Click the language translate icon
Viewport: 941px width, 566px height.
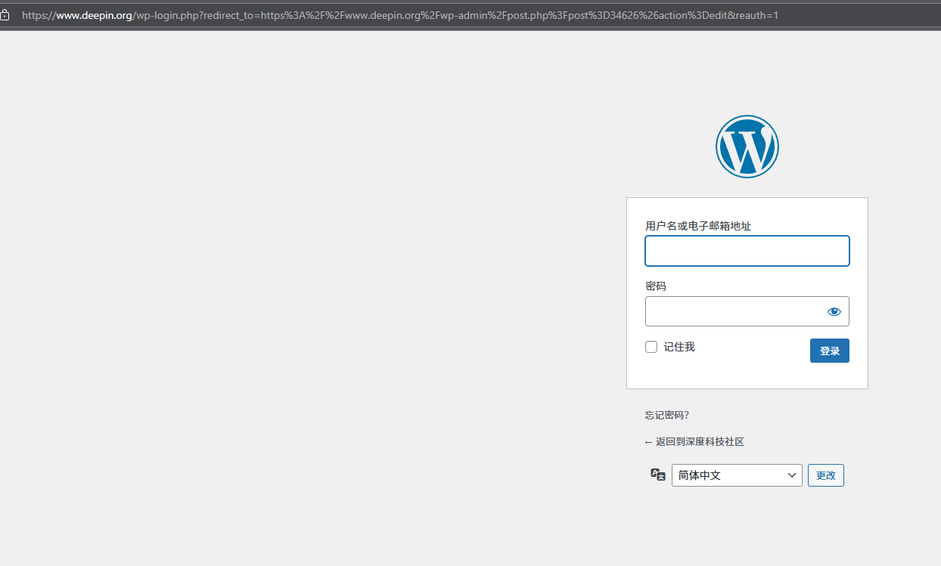658,475
